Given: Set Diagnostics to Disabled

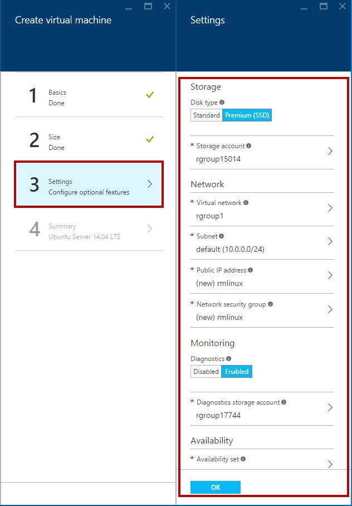Looking at the screenshot, I should (206, 372).
